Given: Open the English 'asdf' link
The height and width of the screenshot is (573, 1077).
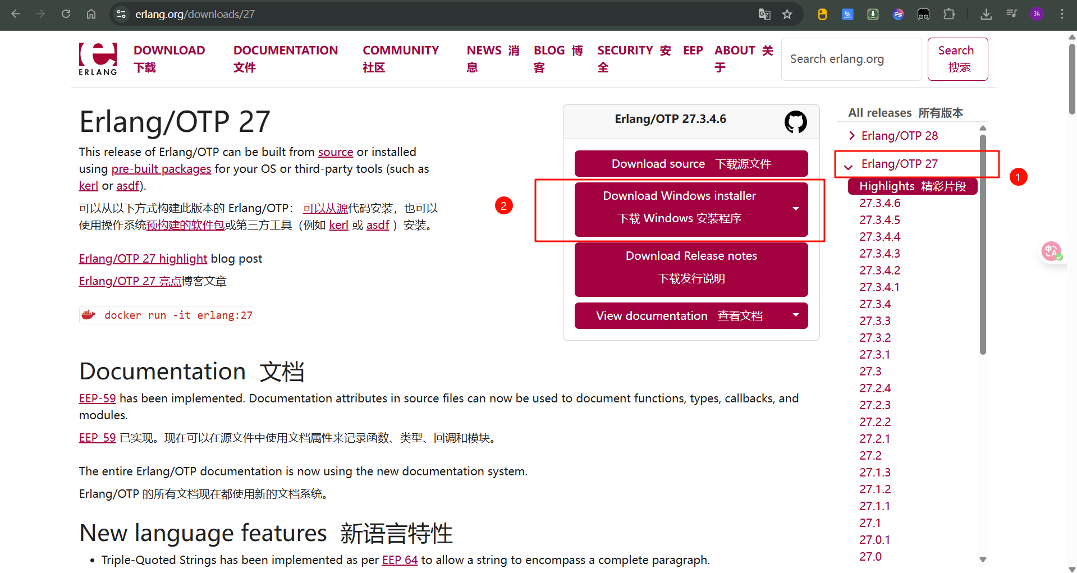Looking at the screenshot, I should point(128,186).
